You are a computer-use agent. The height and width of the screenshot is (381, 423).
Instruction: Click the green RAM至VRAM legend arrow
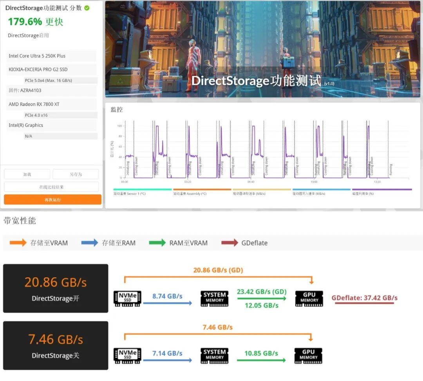point(157,243)
